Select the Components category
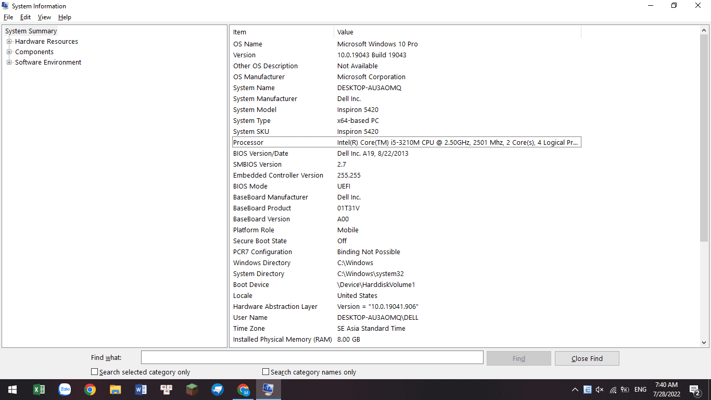The height and width of the screenshot is (400, 711). (x=34, y=52)
